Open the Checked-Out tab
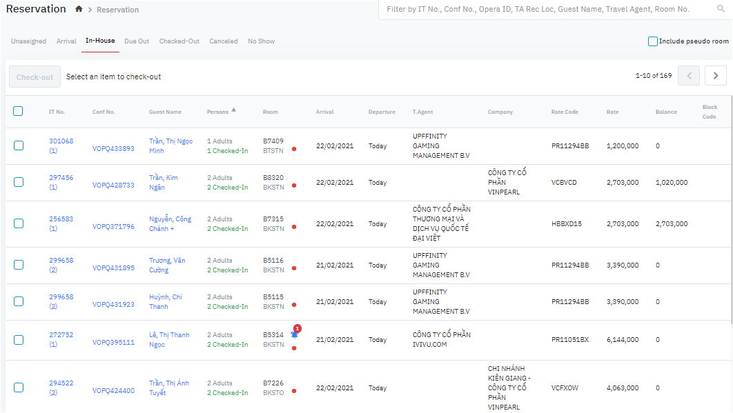This screenshot has width=733, height=413. pos(179,41)
